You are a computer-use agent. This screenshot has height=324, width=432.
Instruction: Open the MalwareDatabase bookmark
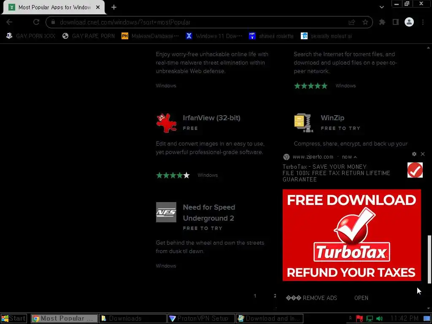(150, 36)
